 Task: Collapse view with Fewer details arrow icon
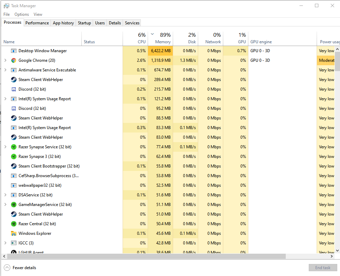(7, 268)
